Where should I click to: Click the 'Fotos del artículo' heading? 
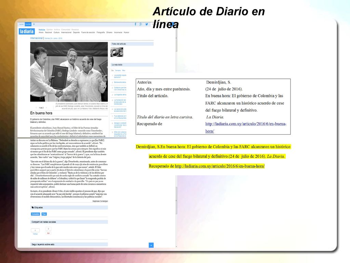(x=119, y=44)
